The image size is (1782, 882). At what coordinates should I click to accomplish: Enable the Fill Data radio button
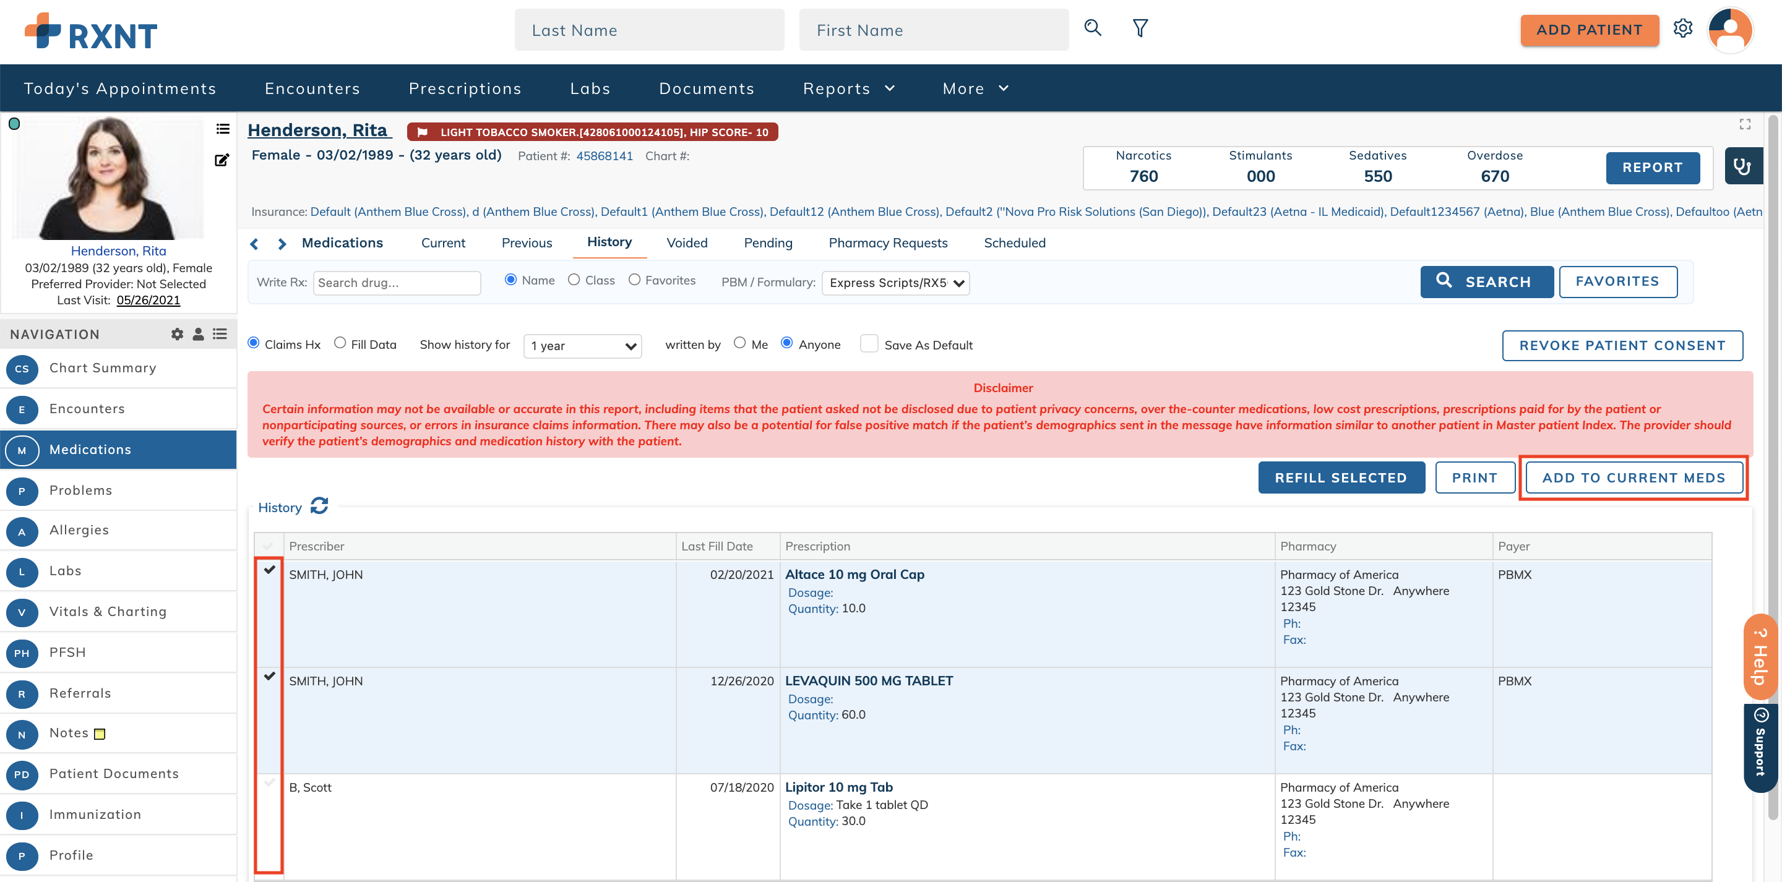340,343
